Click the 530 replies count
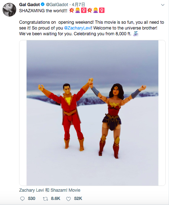169x205 pixels. (x=32, y=199)
